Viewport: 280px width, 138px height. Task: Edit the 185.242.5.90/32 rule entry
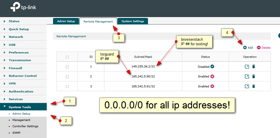click(247, 77)
